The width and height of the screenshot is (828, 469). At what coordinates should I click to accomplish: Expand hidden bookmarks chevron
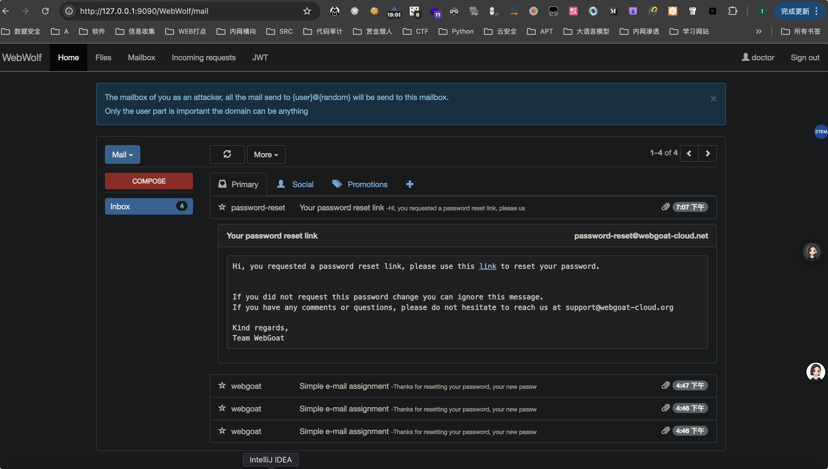click(x=759, y=31)
